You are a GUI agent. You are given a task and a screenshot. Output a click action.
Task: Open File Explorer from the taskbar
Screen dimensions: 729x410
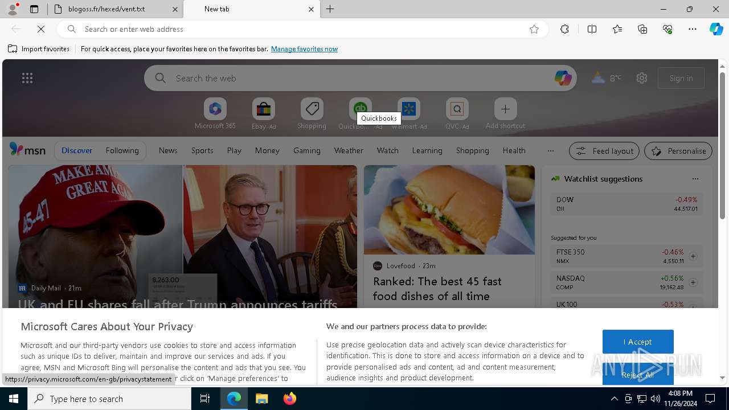coord(262,399)
